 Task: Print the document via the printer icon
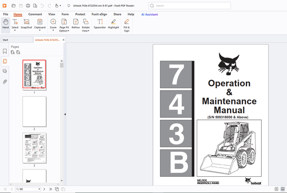(x=28, y=6)
